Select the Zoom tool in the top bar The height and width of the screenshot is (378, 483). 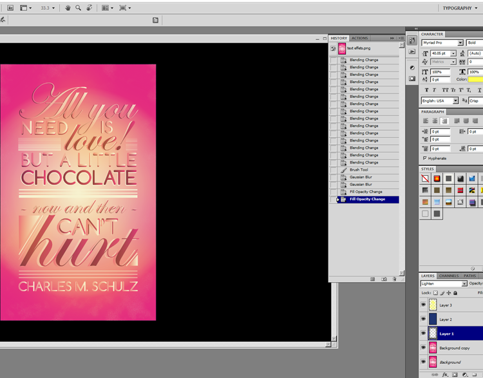coord(78,8)
